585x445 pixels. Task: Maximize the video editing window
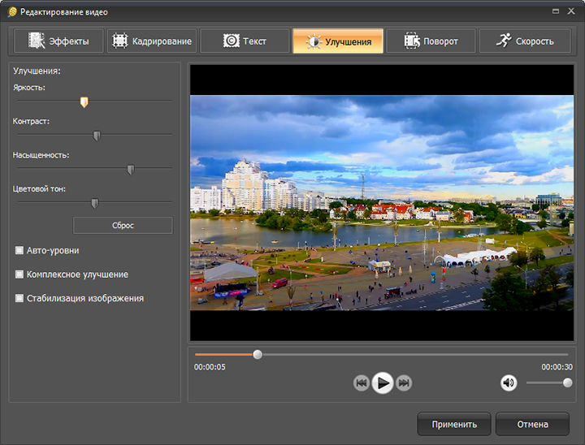point(556,11)
